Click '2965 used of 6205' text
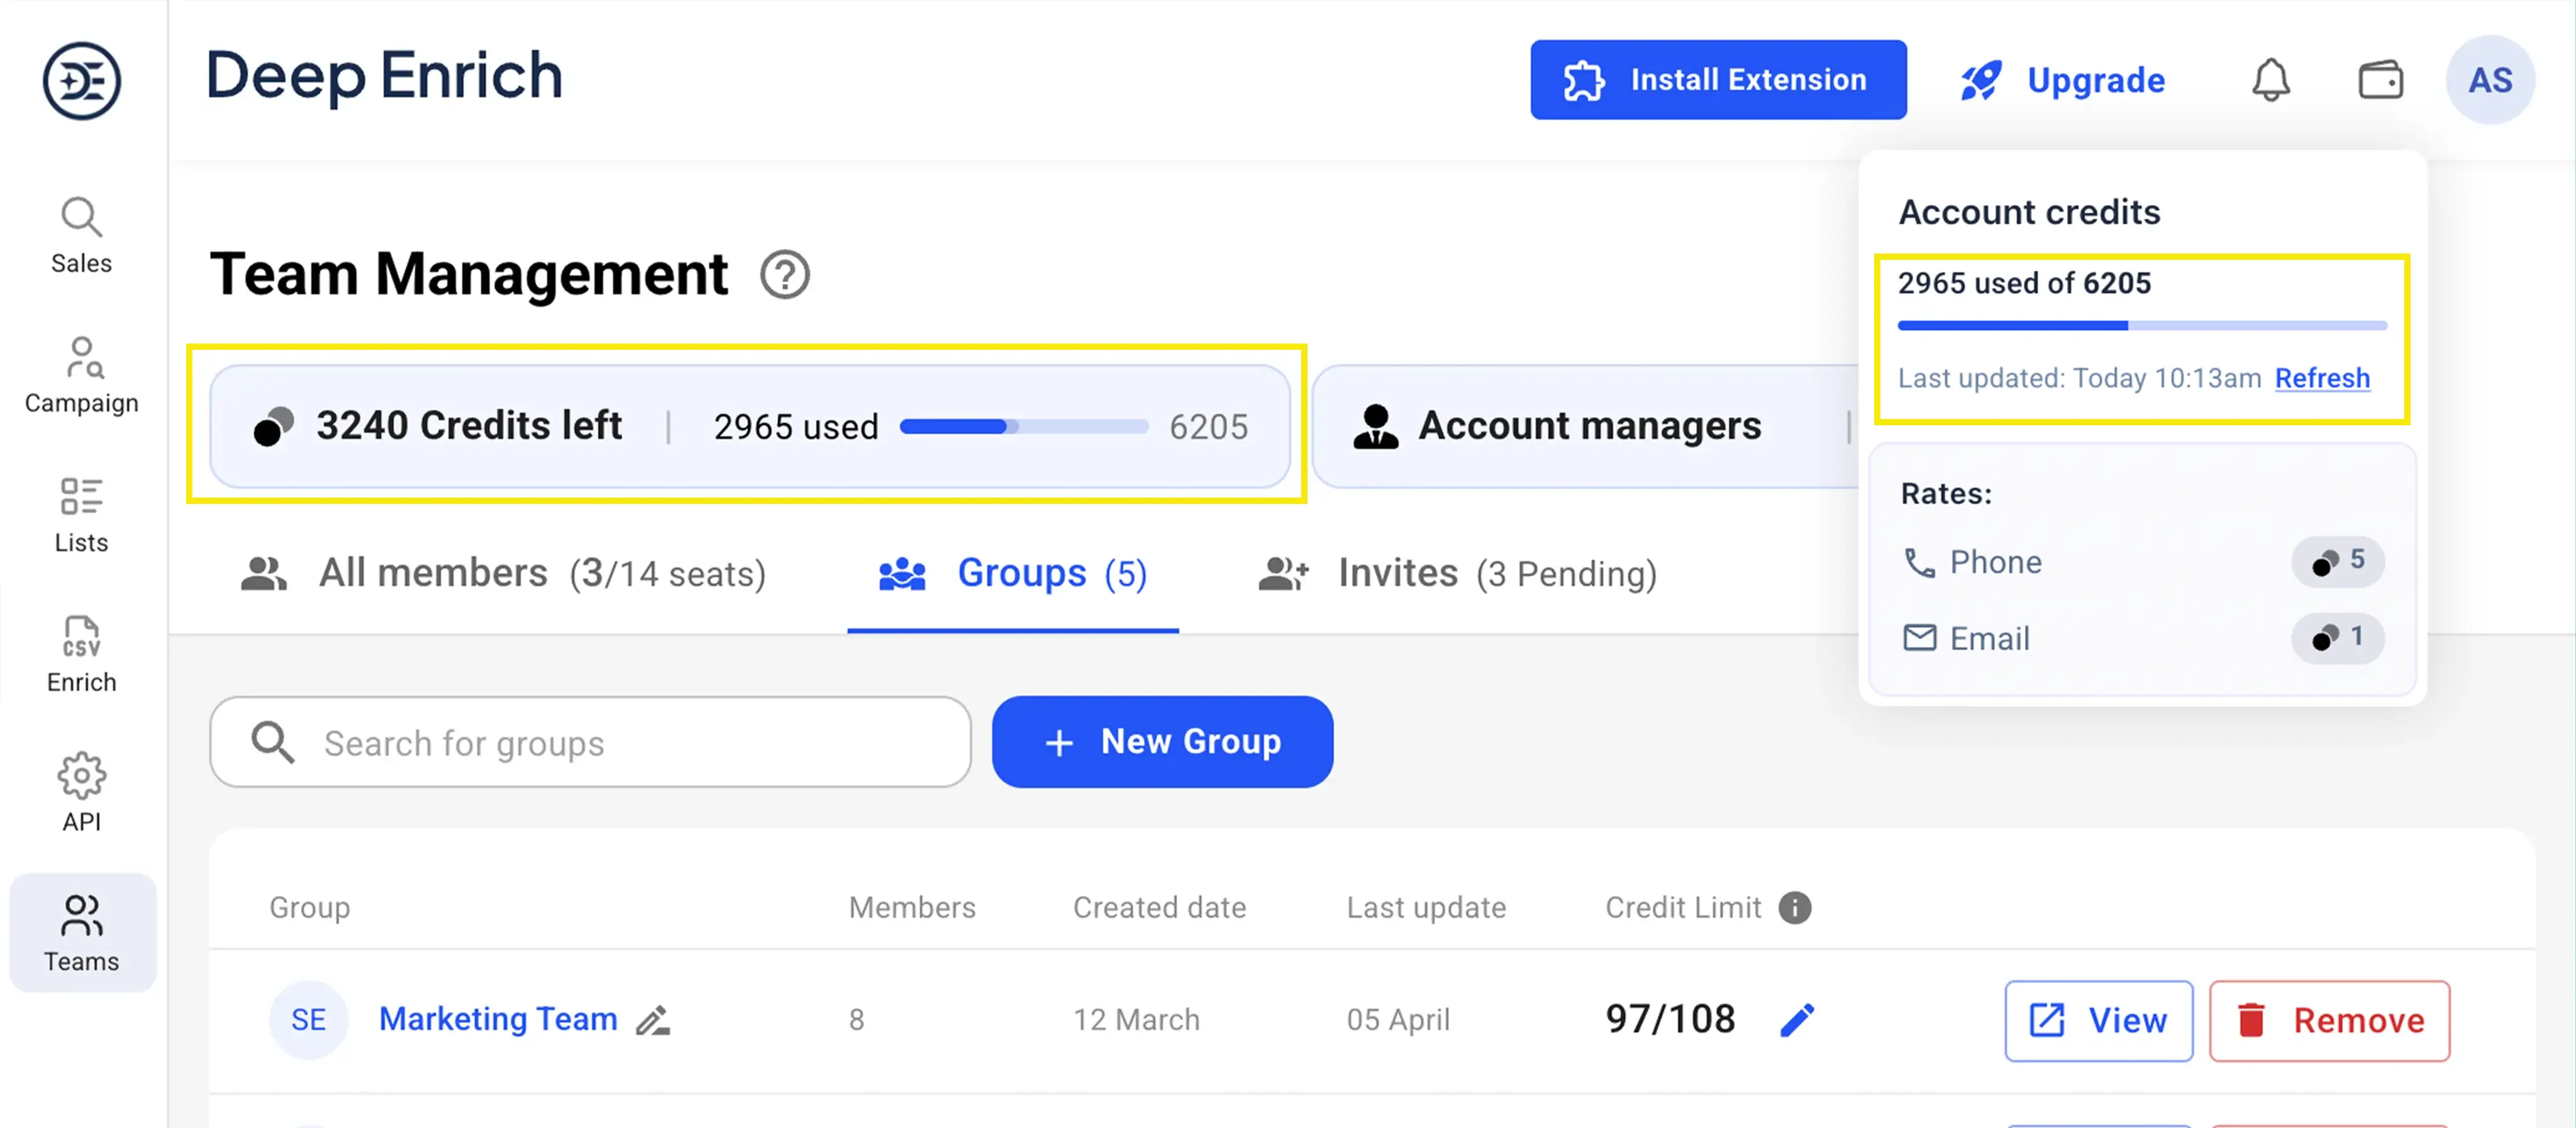The height and width of the screenshot is (1128, 2576). [2024, 283]
